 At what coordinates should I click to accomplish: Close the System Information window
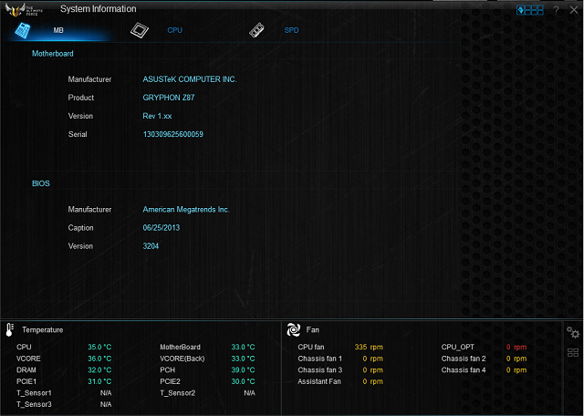[x=573, y=10]
